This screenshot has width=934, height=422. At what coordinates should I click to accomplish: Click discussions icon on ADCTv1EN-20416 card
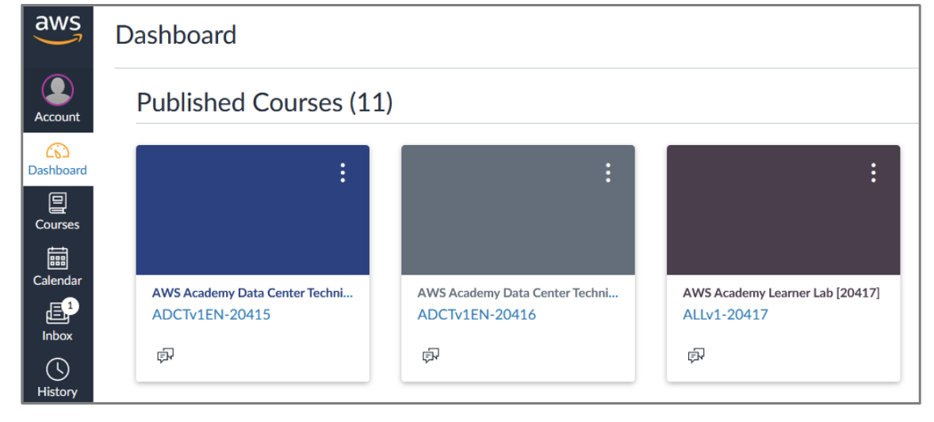[431, 355]
